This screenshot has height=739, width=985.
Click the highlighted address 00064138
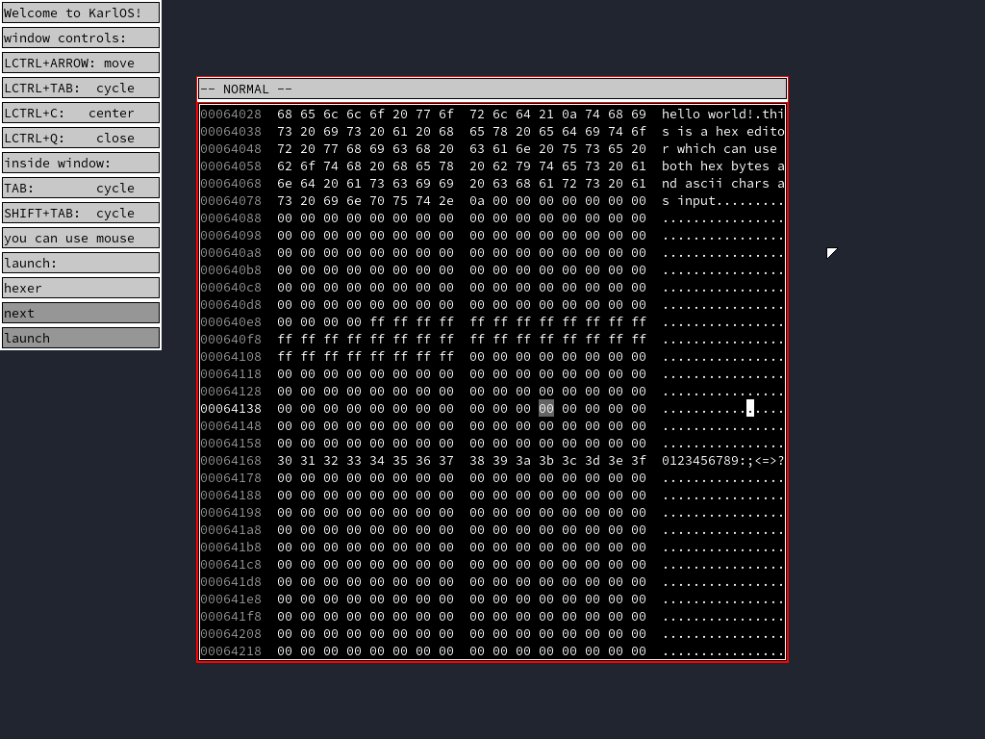[x=231, y=408]
